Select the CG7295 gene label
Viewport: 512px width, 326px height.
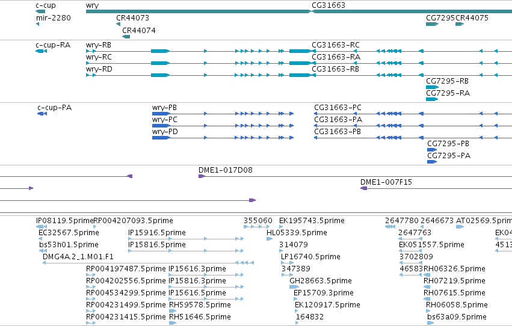[x=440, y=18]
